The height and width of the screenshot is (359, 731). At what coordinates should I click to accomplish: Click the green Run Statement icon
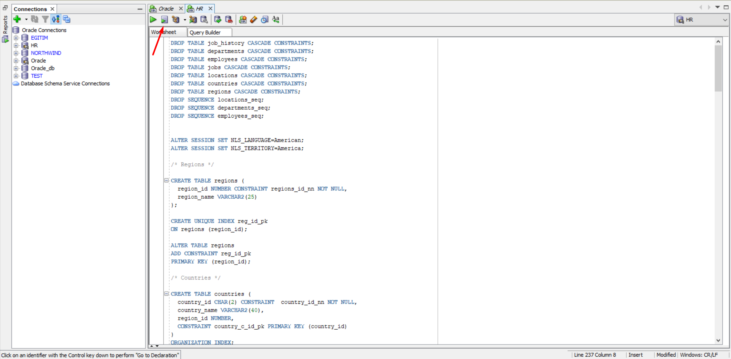pyautogui.click(x=153, y=19)
